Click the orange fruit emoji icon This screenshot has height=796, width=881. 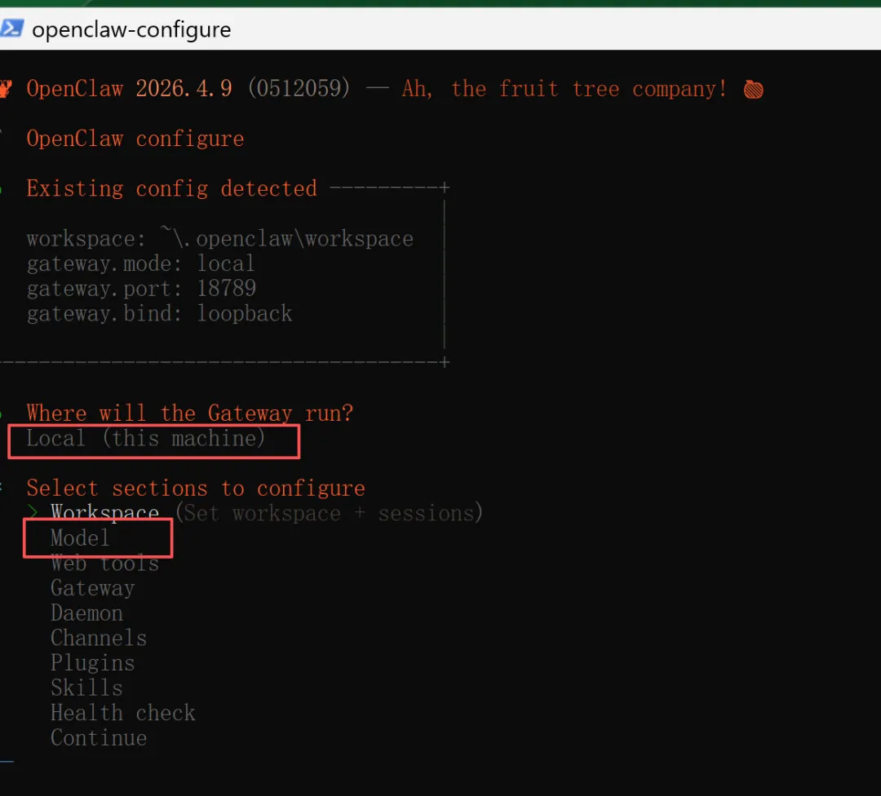coord(754,90)
